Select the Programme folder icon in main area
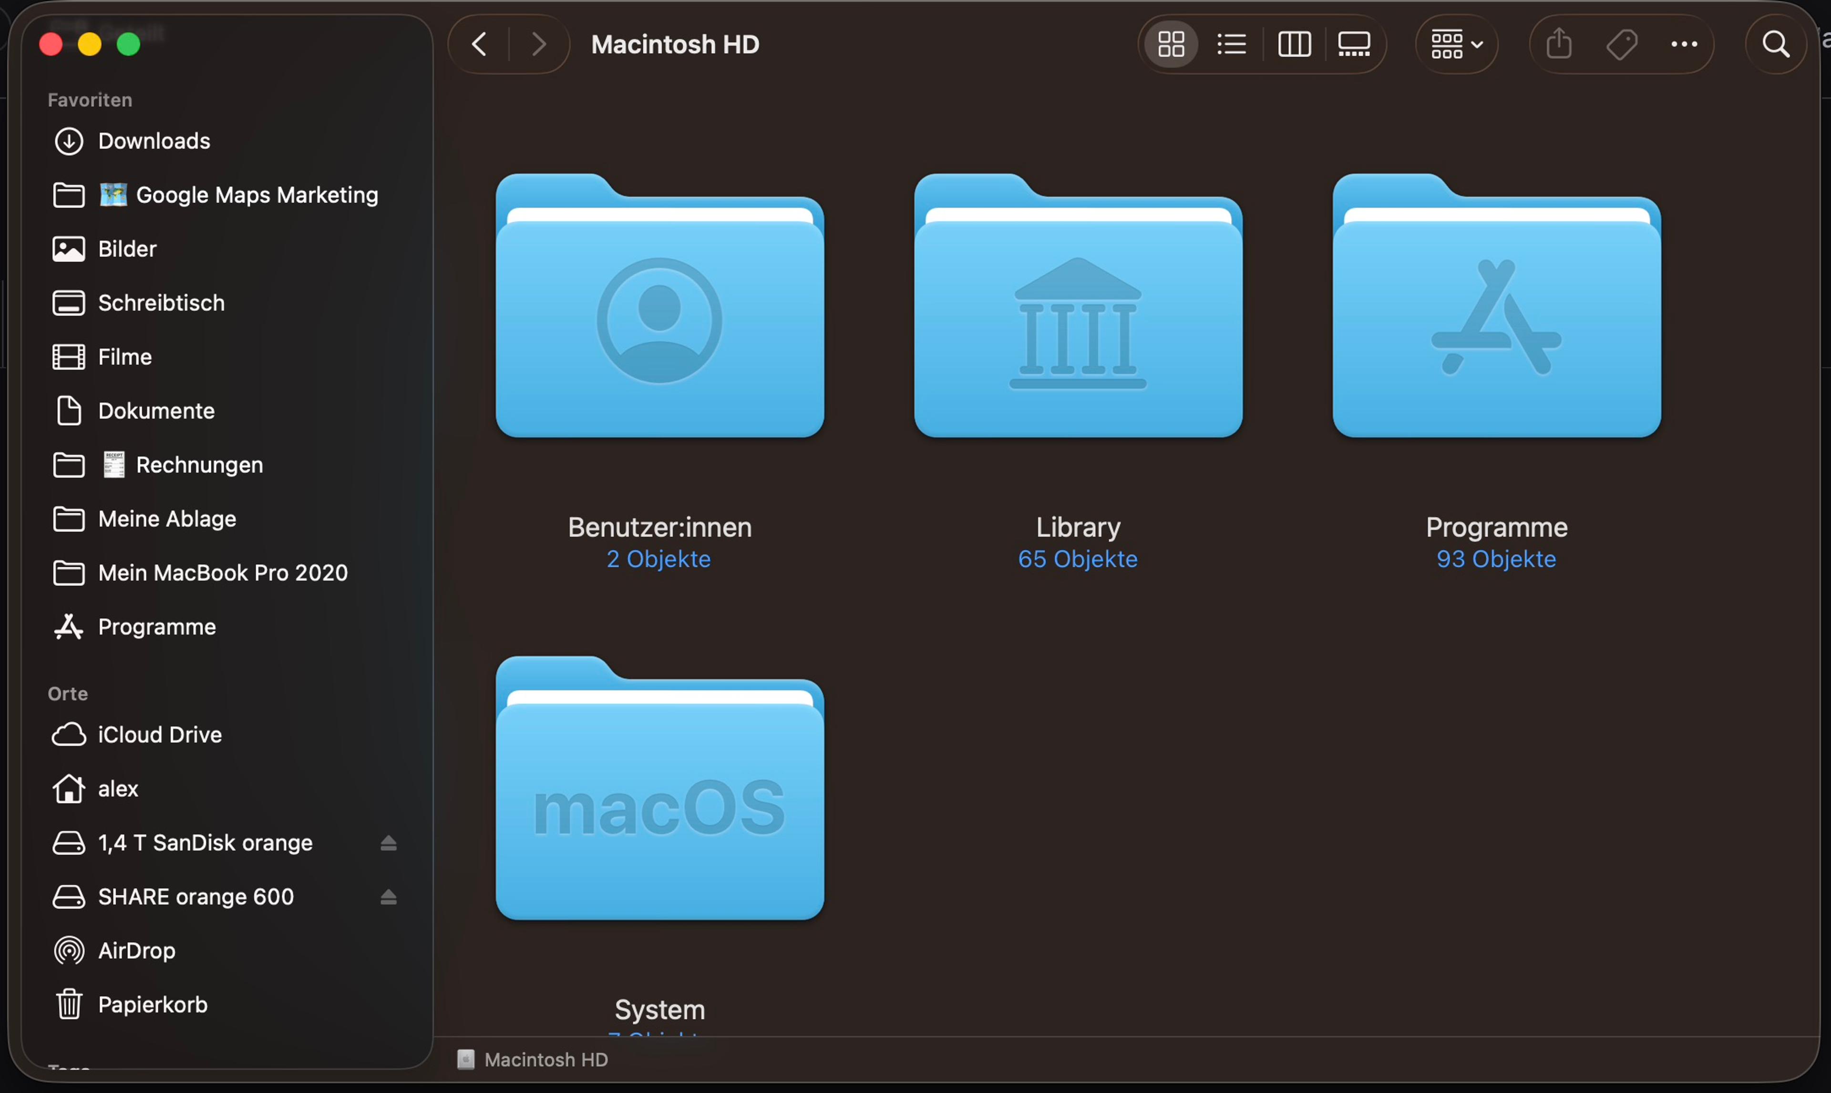The width and height of the screenshot is (1831, 1093). (1497, 306)
